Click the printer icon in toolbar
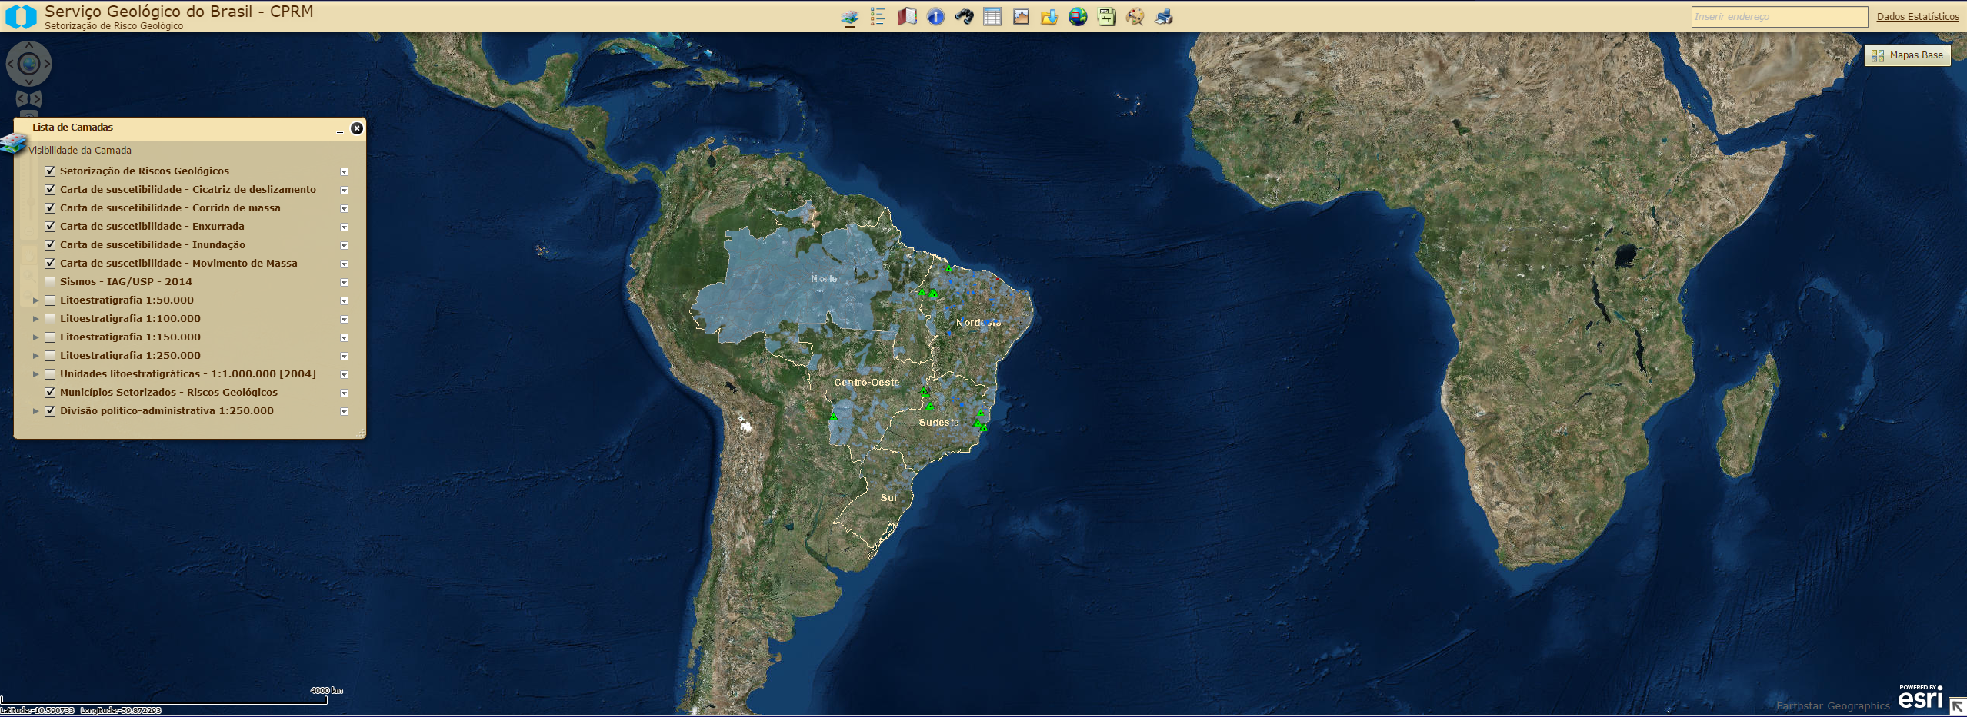The width and height of the screenshot is (1967, 717). coord(1163,17)
